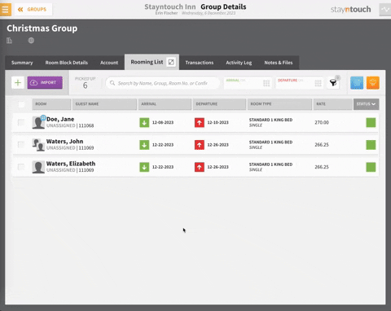Check the box for Waters, Elizabeth

click(x=21, y=167)
